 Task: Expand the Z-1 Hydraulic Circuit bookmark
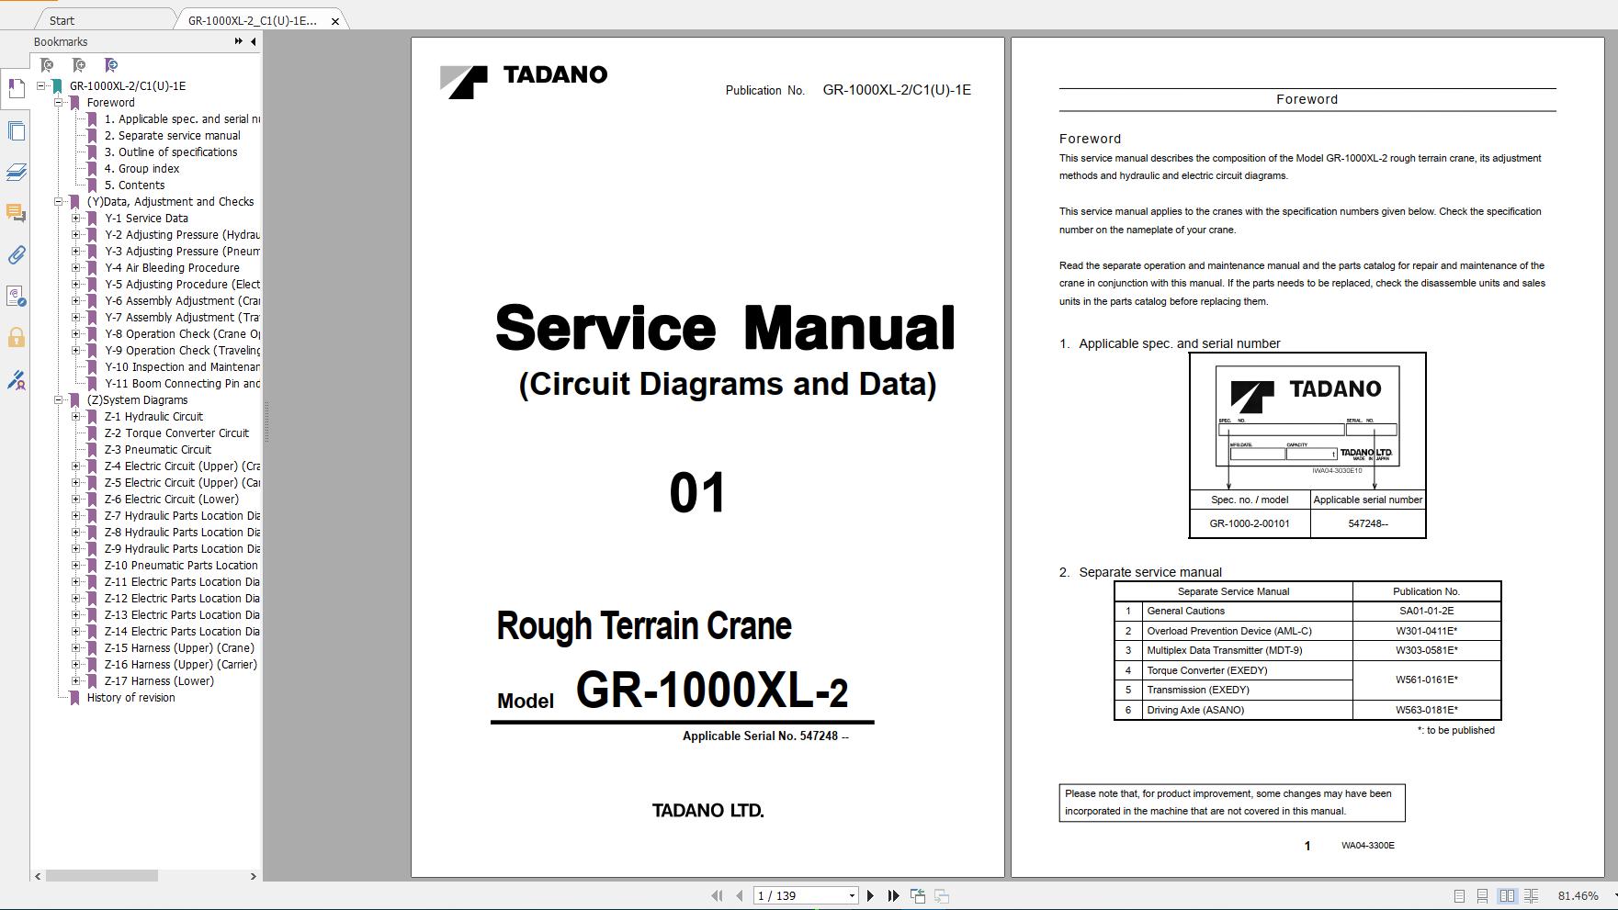click(76, 417)
